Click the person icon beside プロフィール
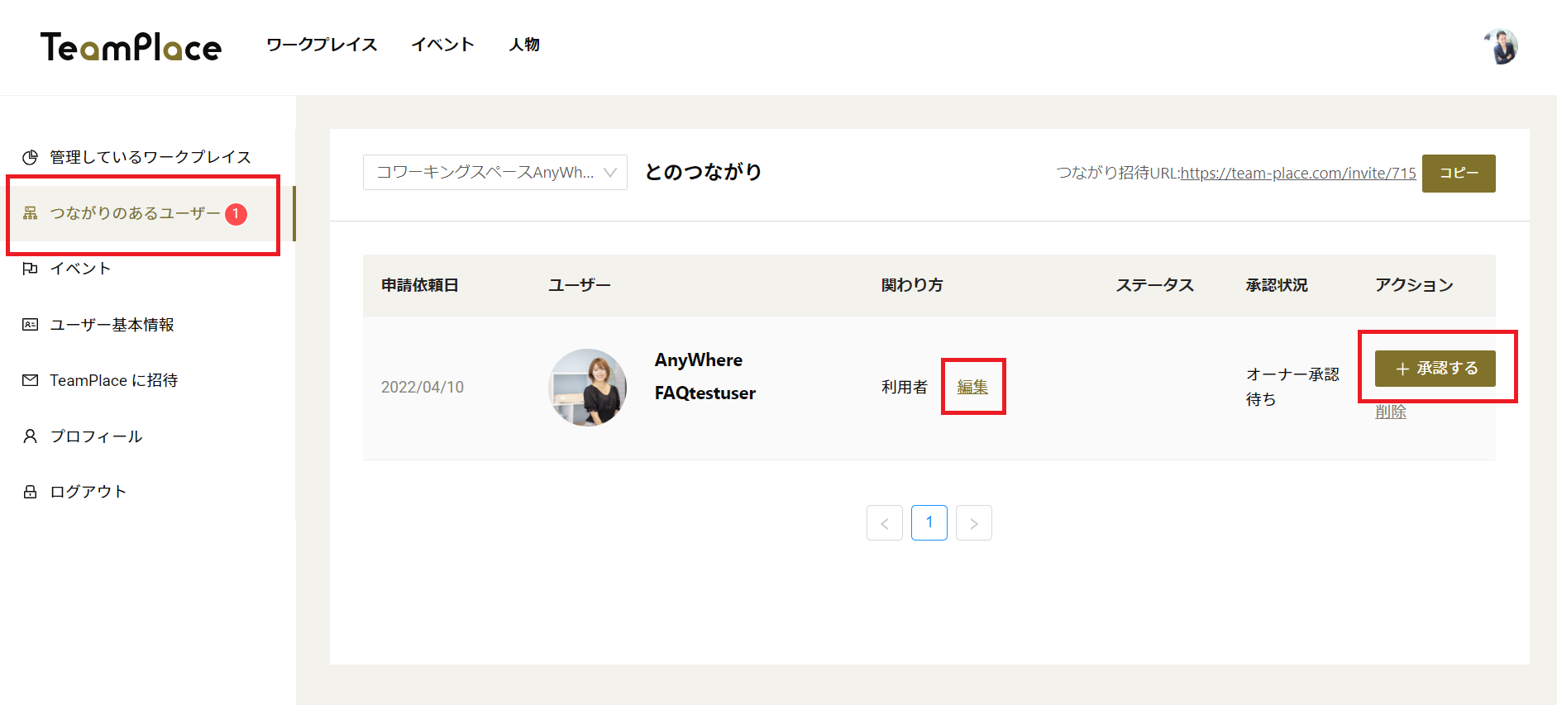The image size is (1557, 705). [x=31, y=436]
